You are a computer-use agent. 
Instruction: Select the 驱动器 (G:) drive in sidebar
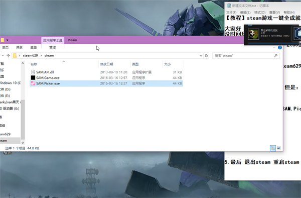tap(10, 109)
